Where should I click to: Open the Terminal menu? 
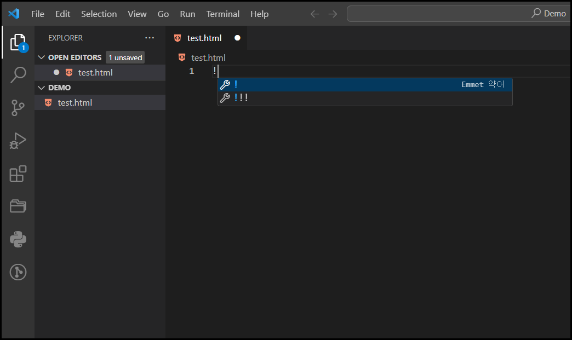coord(222,14)
